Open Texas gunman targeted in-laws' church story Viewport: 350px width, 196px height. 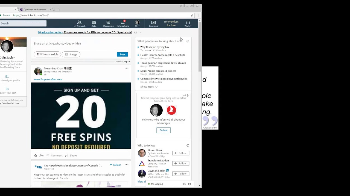(x=163, y=63)
